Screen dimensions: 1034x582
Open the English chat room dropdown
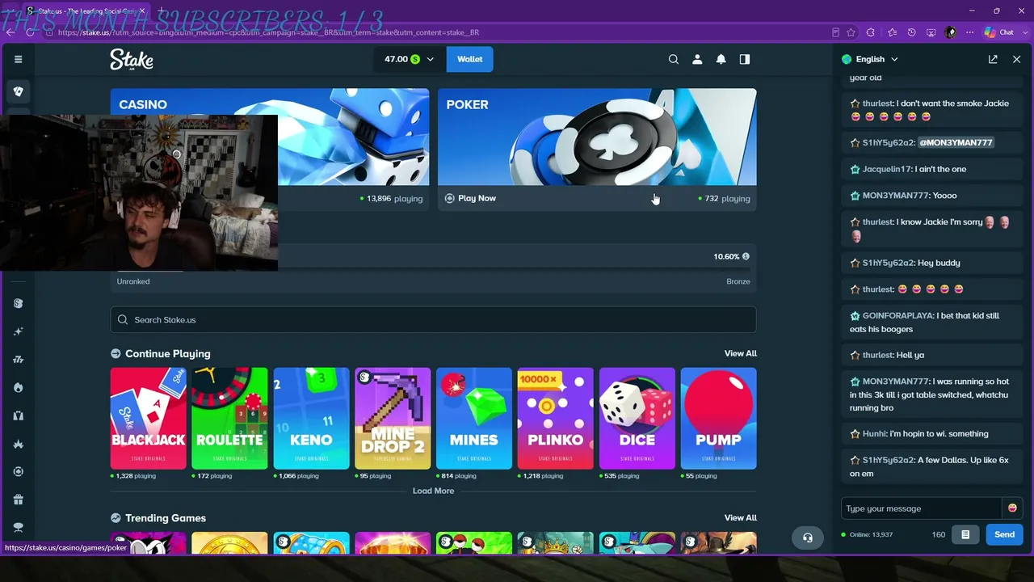pos(870,59)
